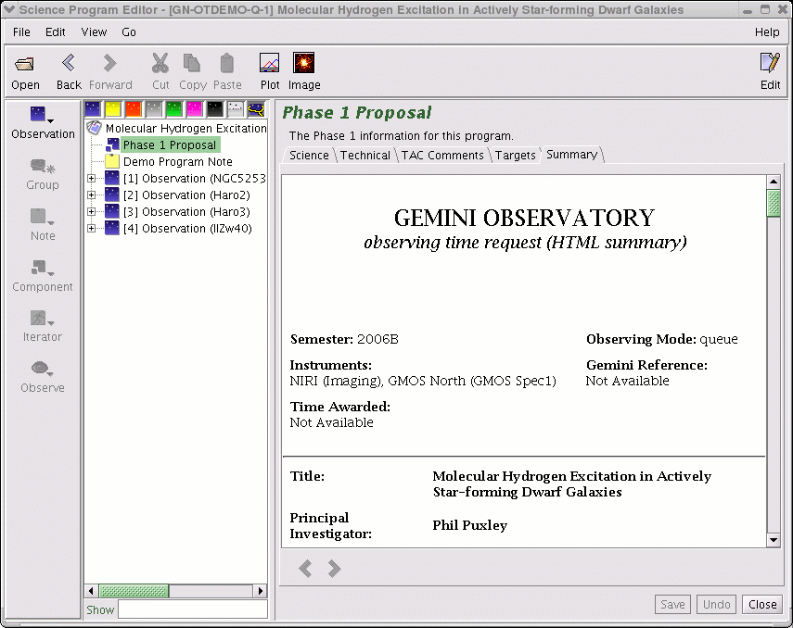
Task: Click the tree horizontal scrollbar thumb
Action: pos(134,591)
